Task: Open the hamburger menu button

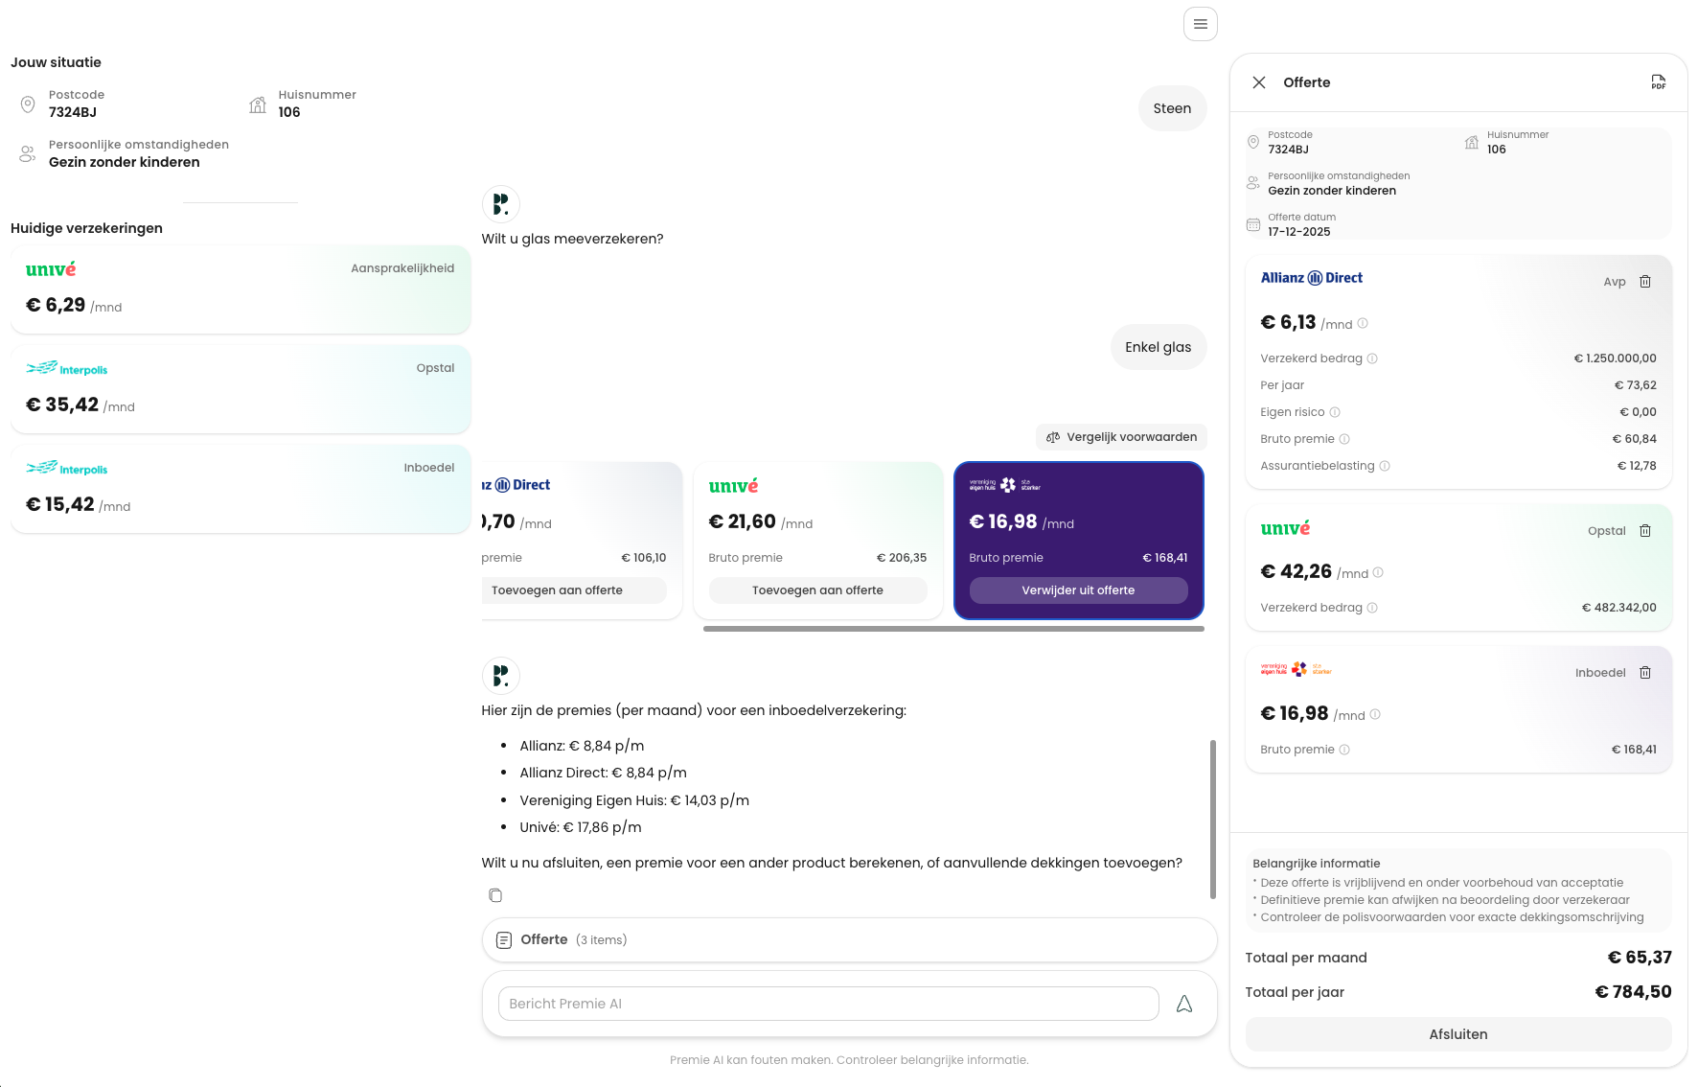Action: tap(1200, 24)
